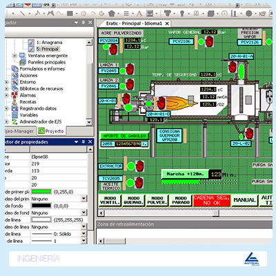Click green foreground color swatch (0,255,0)
The width and height of the screenshot is (276, 276).
pos(41,192)
